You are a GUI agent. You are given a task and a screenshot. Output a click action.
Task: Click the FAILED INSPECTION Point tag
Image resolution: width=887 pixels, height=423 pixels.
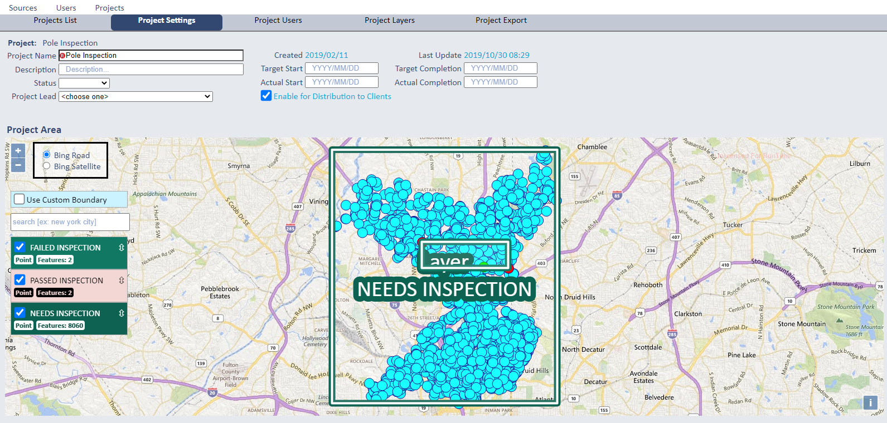coord(23,260)
